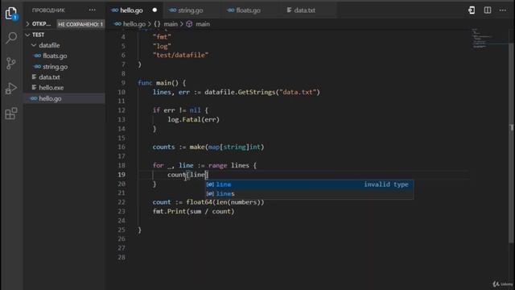Open the Source Control icon
Image resolution: width=515 pixels, height=290 pixels.
[x=11, y=63]
